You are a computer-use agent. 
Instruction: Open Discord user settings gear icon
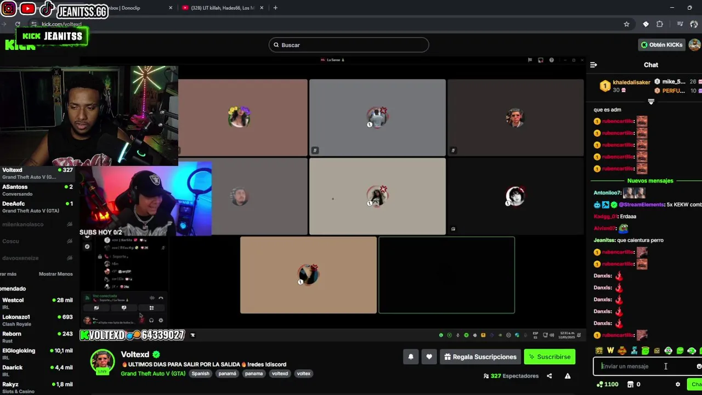[161, 320]
